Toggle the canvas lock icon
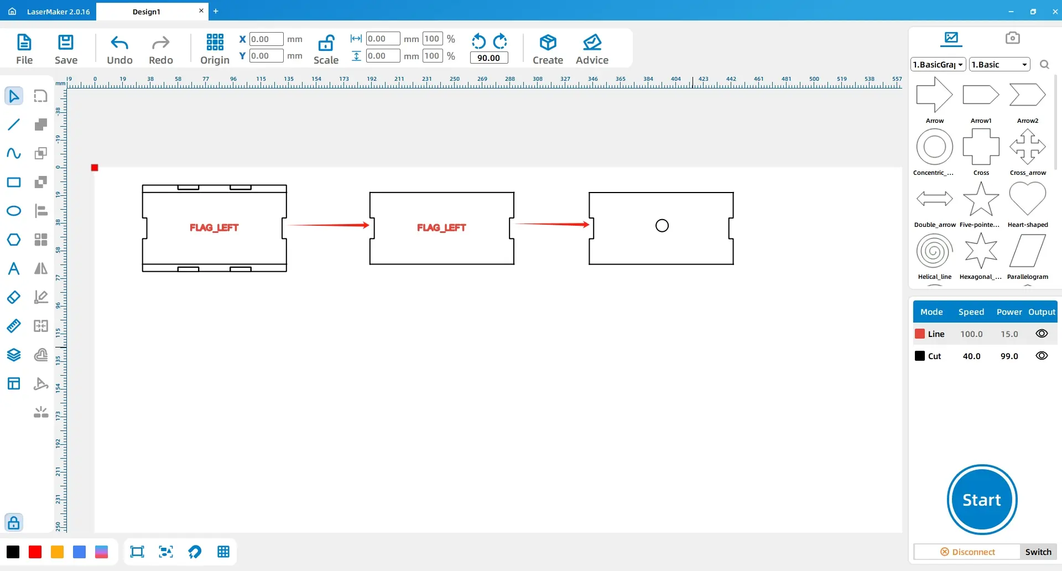1062x571 pixels. tap(14, 522)
